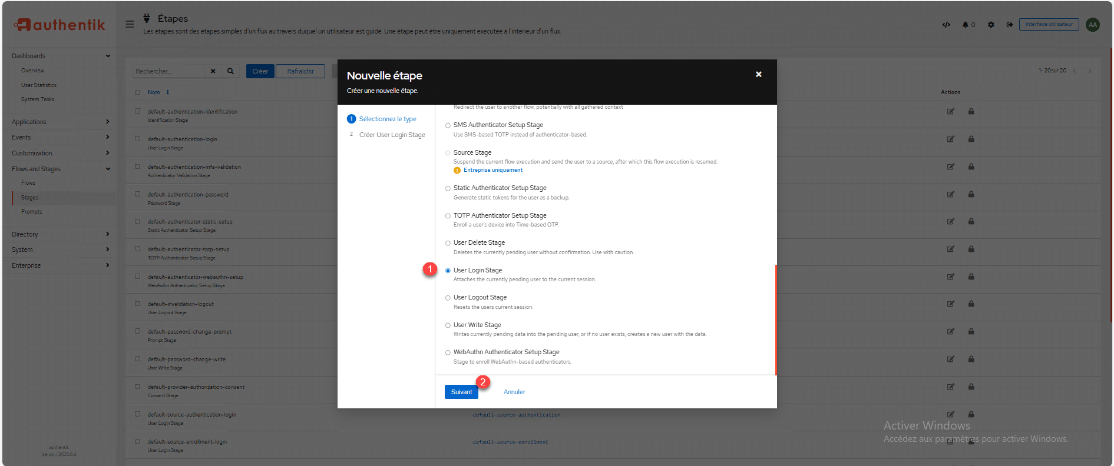
Task: Select the User Logout Stage radio
Action: pos(448,298)
